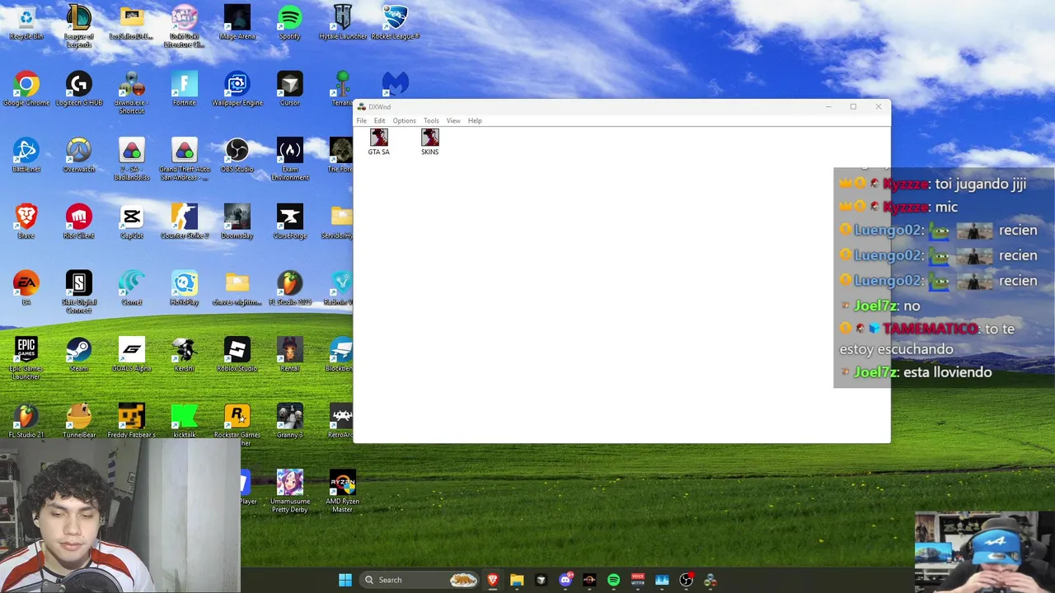Select the OBS Studio desktop shortcut
Image resolution: width=1055 pixels, height=593 pixels.
[237, 156]
